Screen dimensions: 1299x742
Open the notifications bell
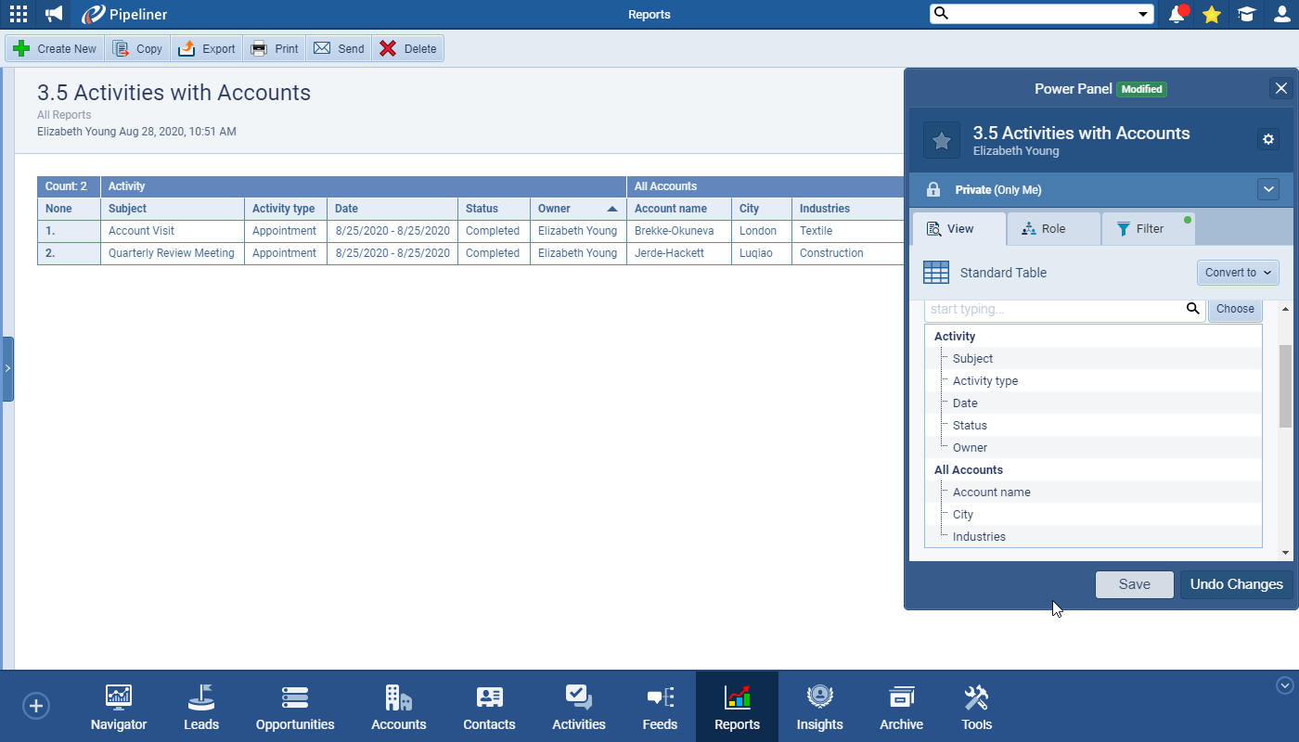1177,14
